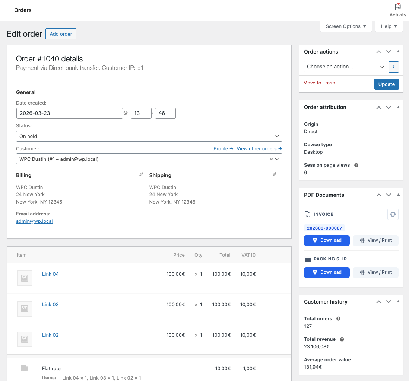This screenshot has width=409, height=381.
Task: Click the Date created input field
Action: tap(70, 113)
